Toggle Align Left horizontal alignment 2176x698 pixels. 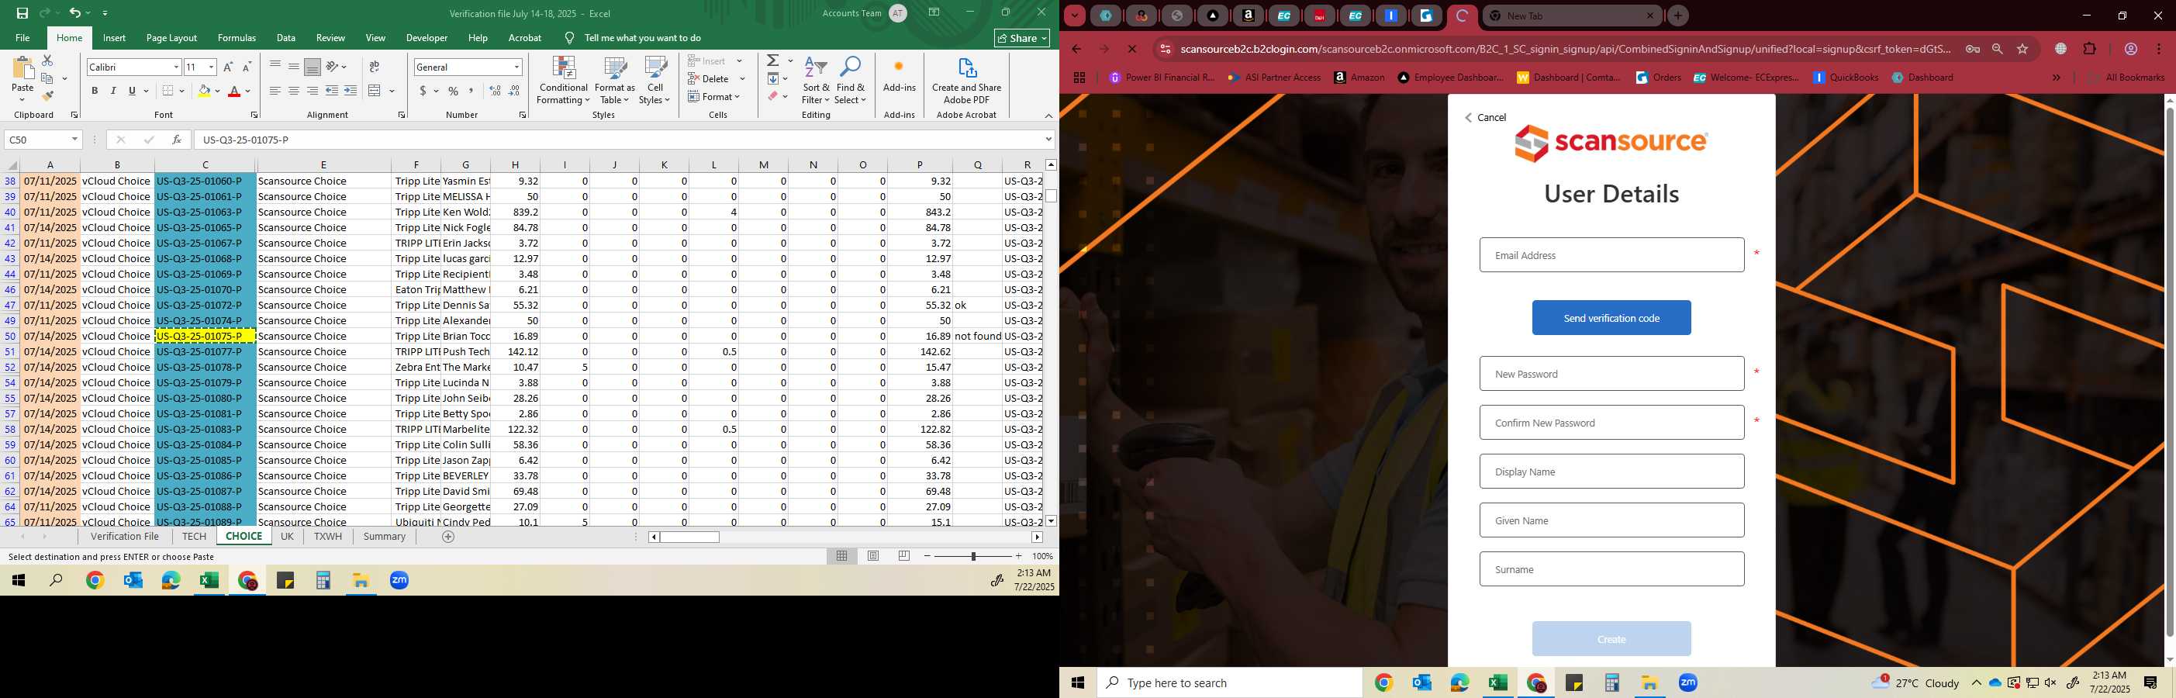[275, 91]
